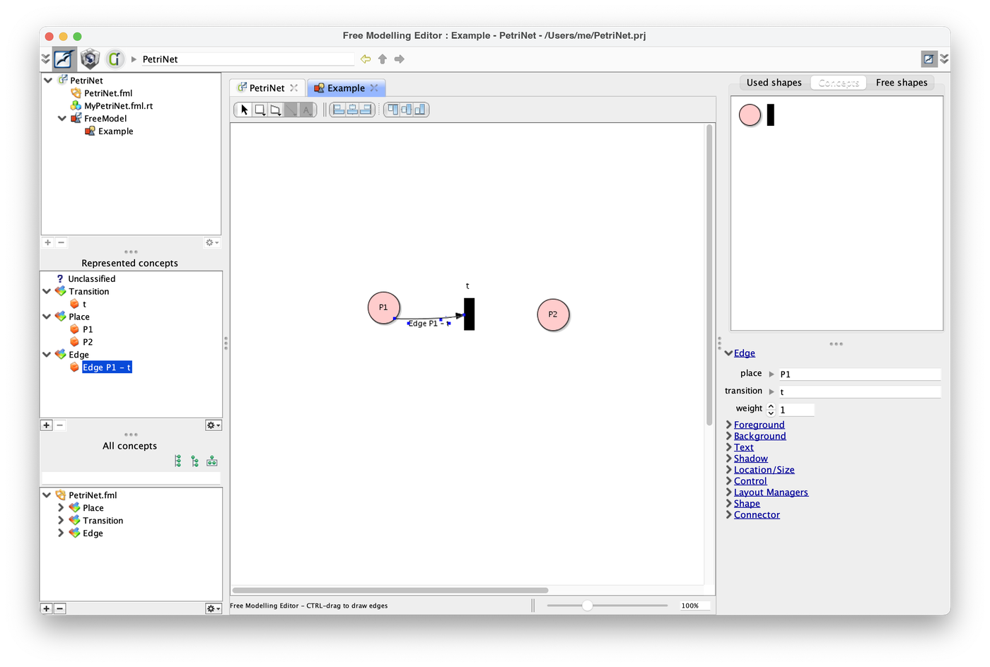
Task: Collapse the Transition represented concept
Action: coord(47,291)
